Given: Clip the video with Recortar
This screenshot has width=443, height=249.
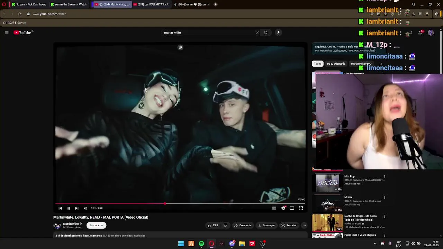Looking at the screenshot, I should tap(289, 225).
